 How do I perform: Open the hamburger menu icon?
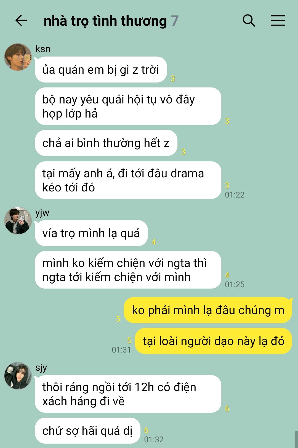[278, 20]
